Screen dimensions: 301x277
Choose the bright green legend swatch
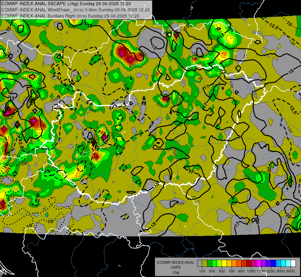pyautogui.click(x=214, y=263)
